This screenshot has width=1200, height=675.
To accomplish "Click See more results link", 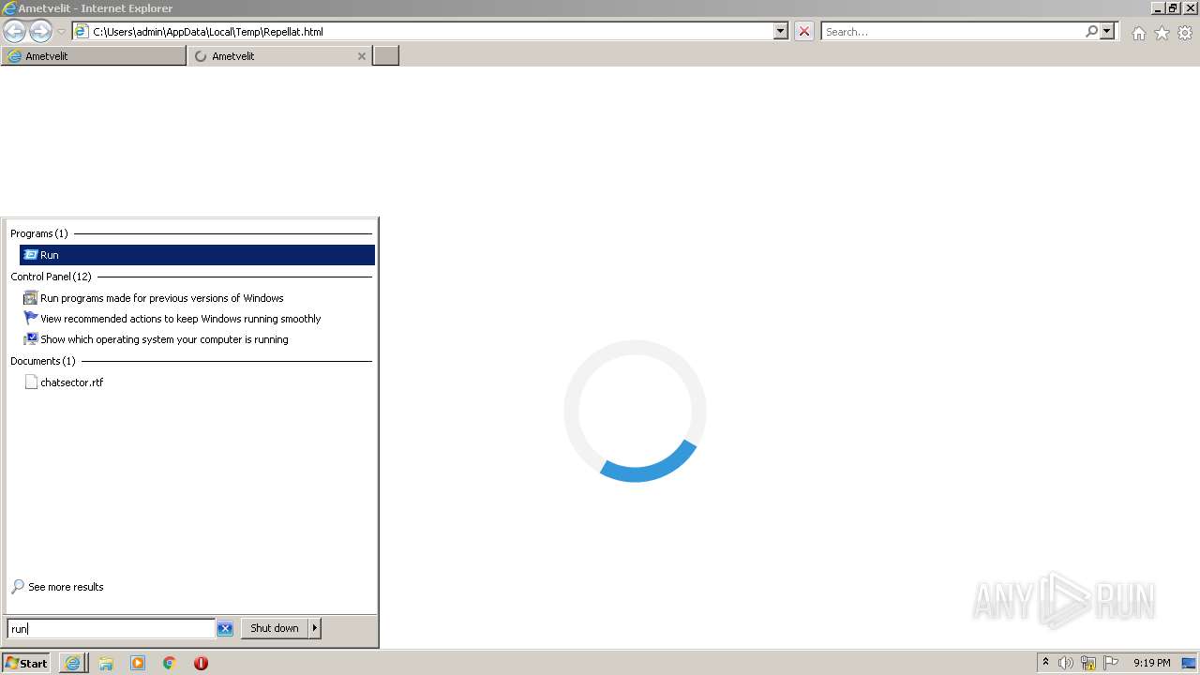I will (x=66, y=587).
